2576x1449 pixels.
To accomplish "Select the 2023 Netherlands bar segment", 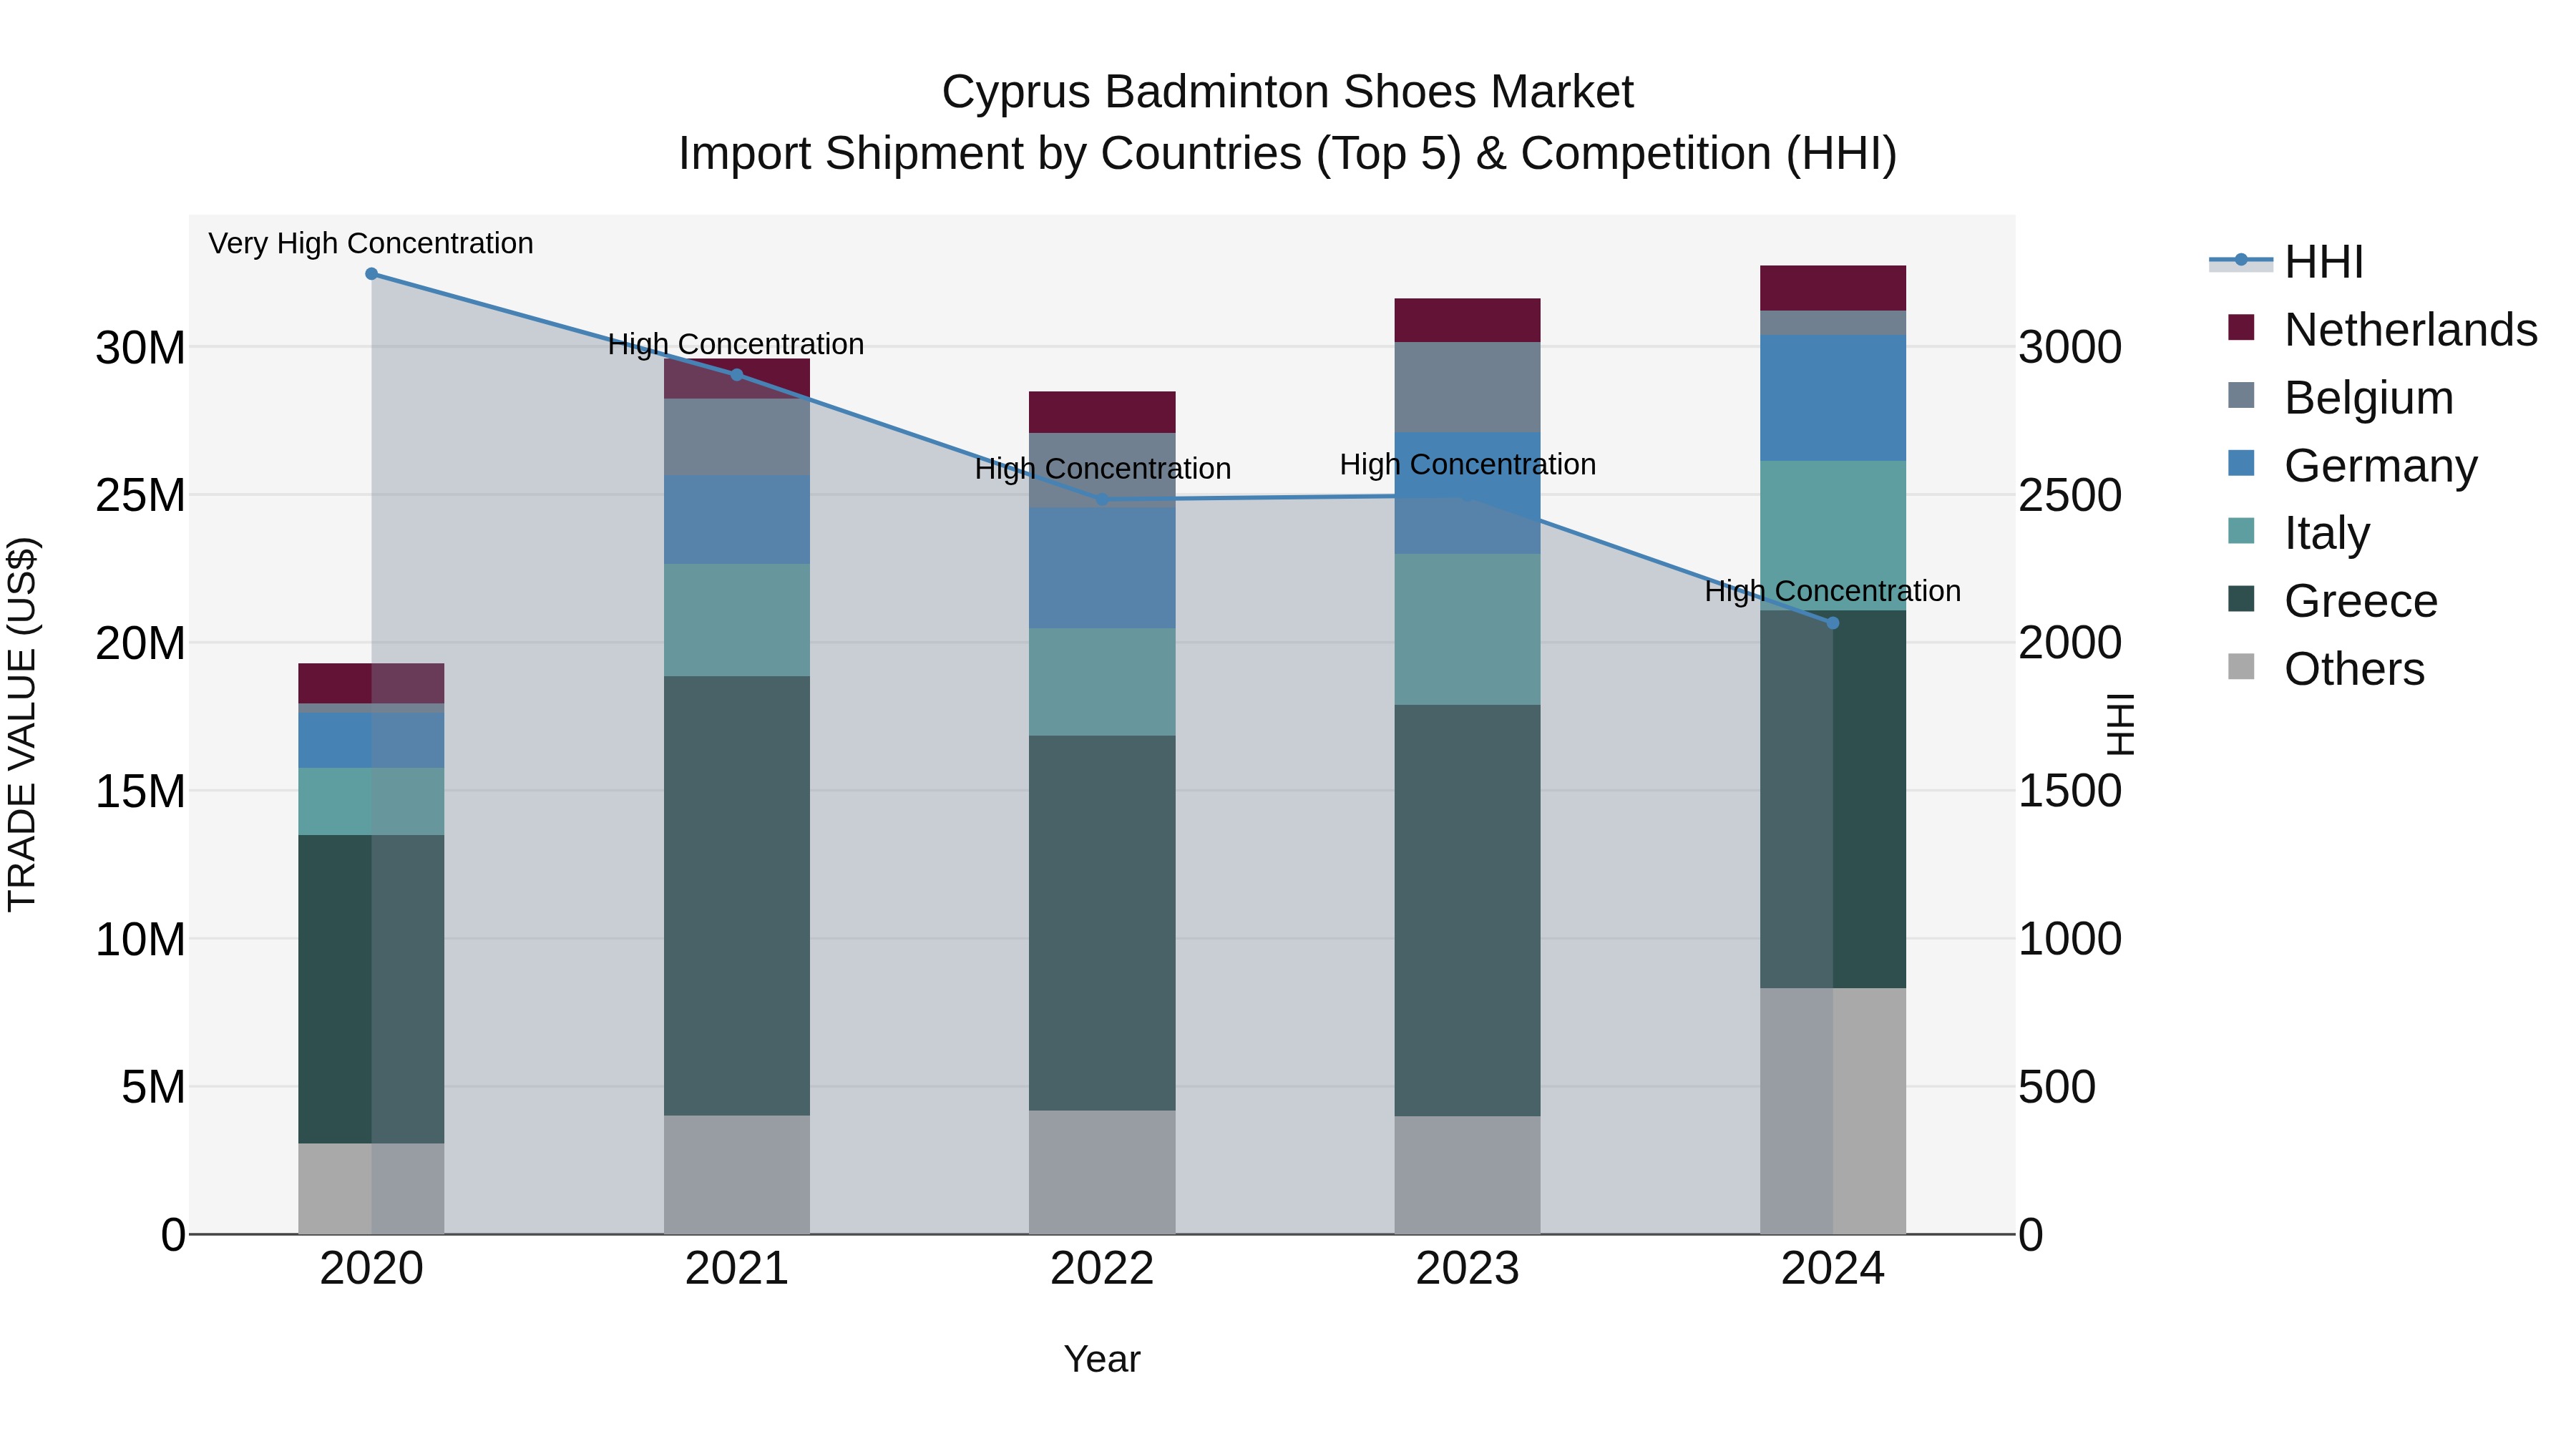I will click(x=1467, y=320).
